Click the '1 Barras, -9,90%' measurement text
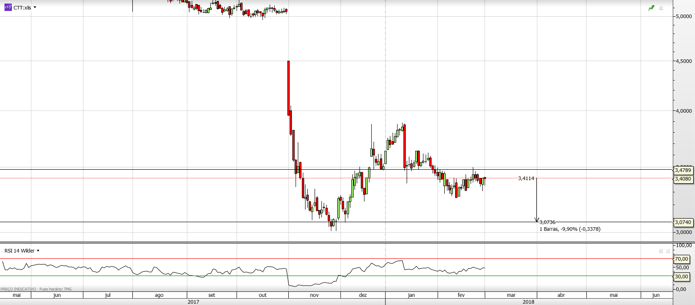This screenshot has height=305, width=695. click(x=570, y=229)
